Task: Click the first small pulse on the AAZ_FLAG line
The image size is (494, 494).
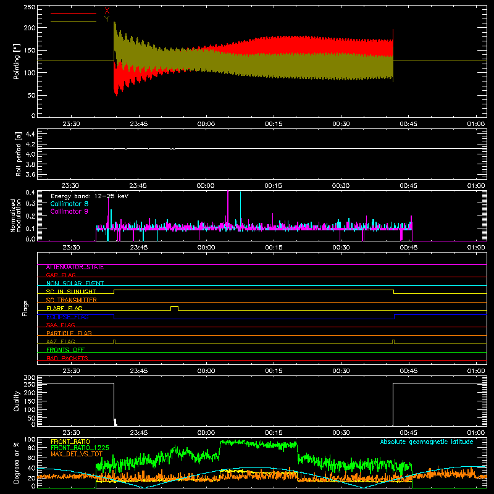Action: coord(114,341)
